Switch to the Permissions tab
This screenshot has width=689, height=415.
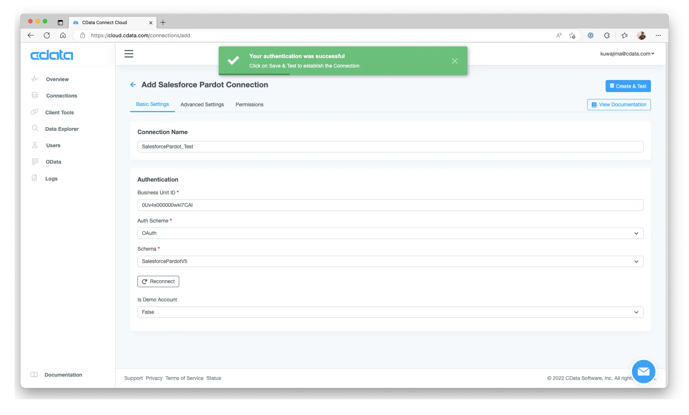249,104
